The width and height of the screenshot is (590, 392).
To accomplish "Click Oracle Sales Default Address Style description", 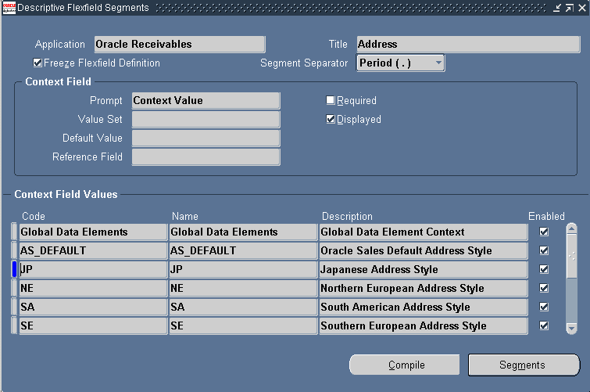I will 424,250.
